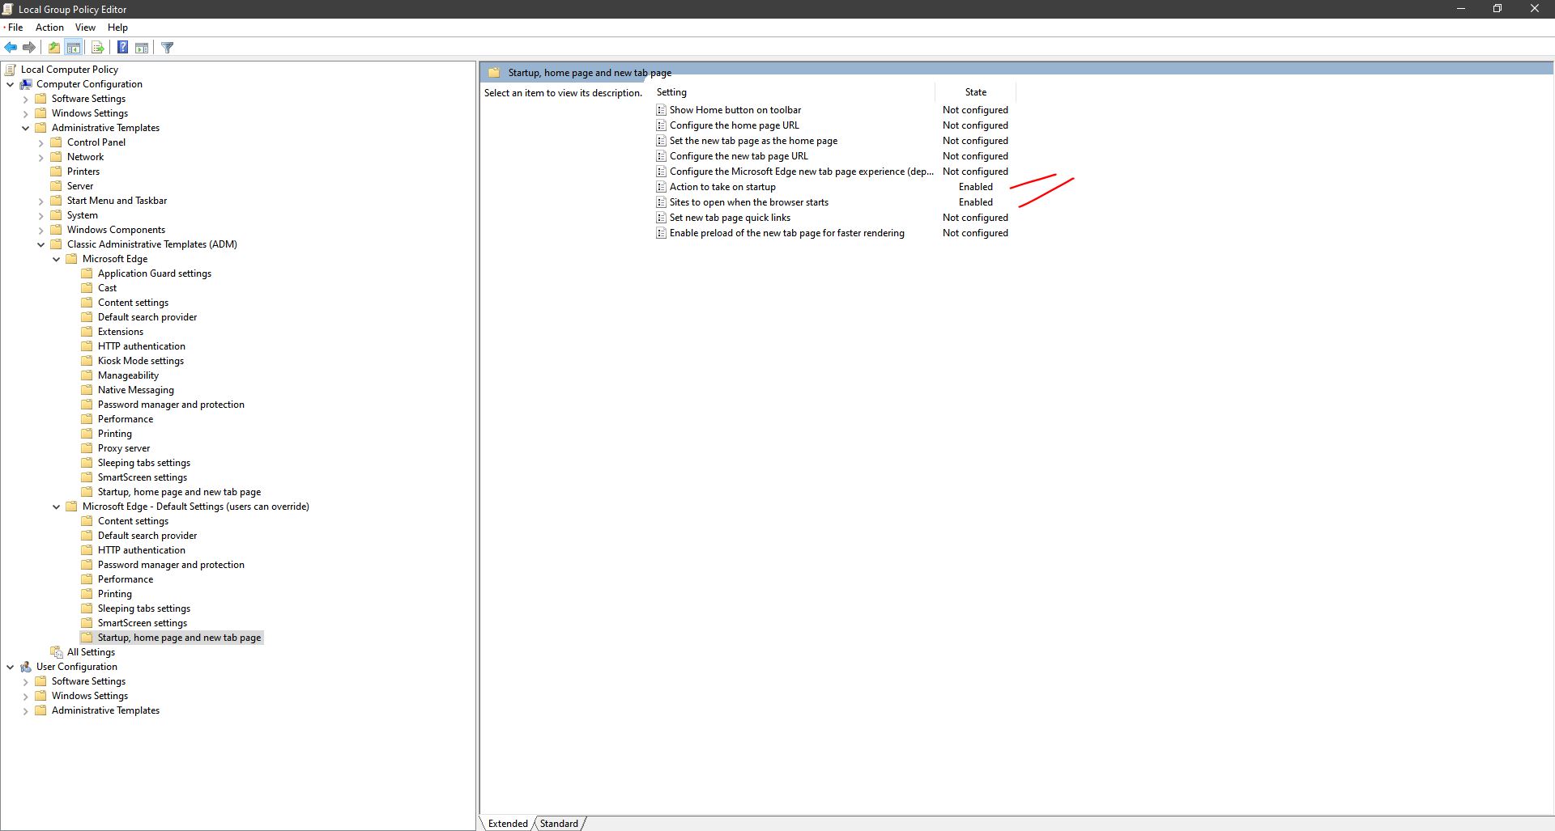1555x831 pixels.
Task: Collapse Classic Administrative Templates (ADM)
Action: click(40, 244)
